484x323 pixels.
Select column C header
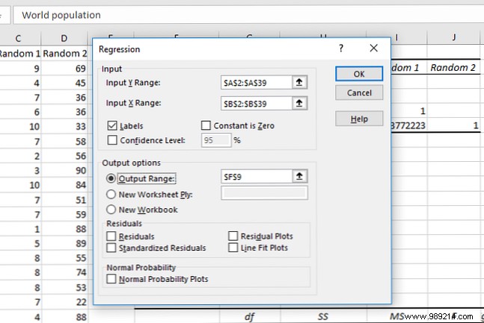pos(18,38)
